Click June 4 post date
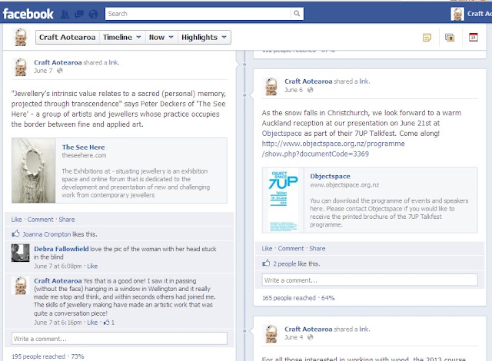 point(294,337)
